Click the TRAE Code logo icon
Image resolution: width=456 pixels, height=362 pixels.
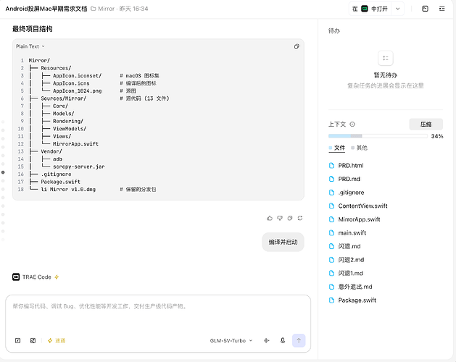click(16, 277)
